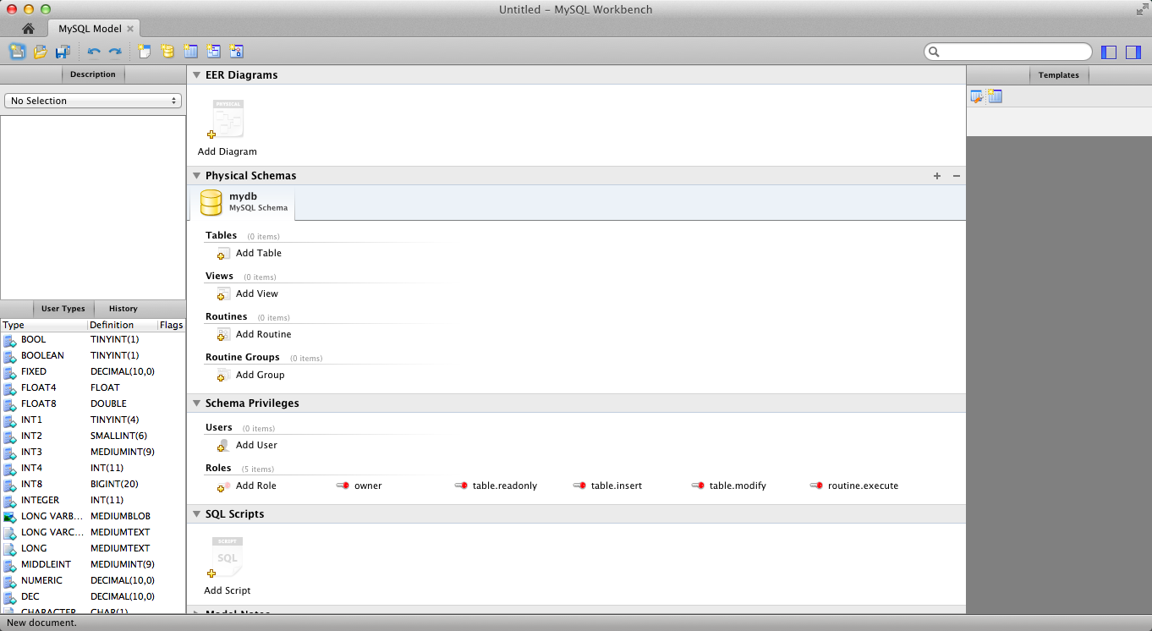Select the FLOAT8 user type row
Screen dimensions: 1152x631
(93, 404)
